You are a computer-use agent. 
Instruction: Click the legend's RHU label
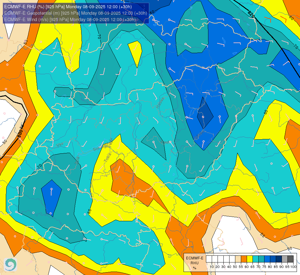point(195,263)
